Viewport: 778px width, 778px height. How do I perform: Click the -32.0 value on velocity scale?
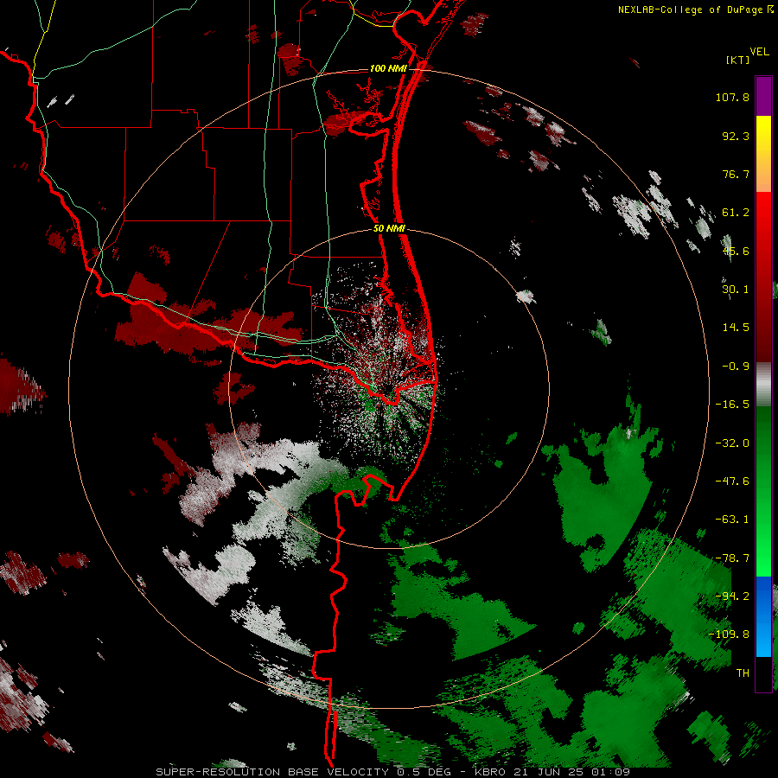[x=732, y=443]
